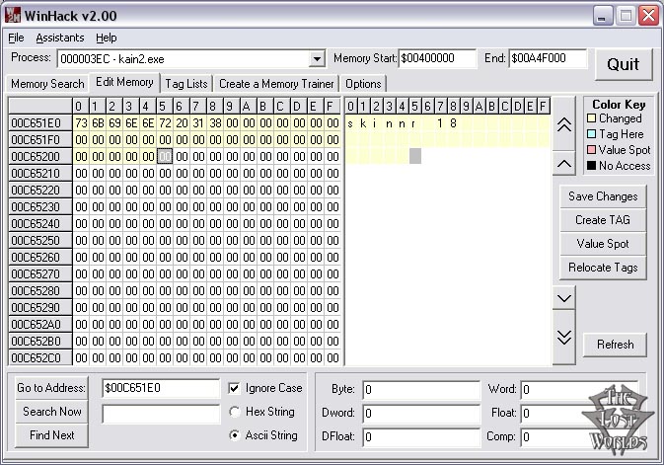The height and width of the screenshot is (465, 664).
Task: Select hex byte 20 in row 00C651E0
Action: 182,123
